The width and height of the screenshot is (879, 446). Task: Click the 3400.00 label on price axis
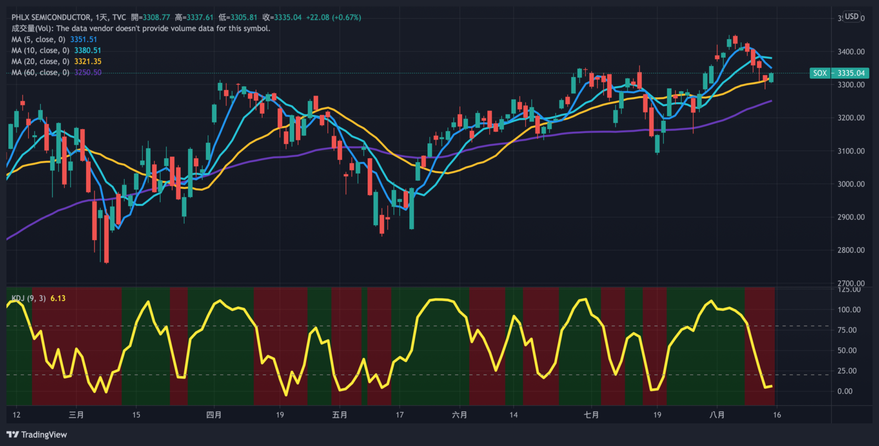point(851,52)
